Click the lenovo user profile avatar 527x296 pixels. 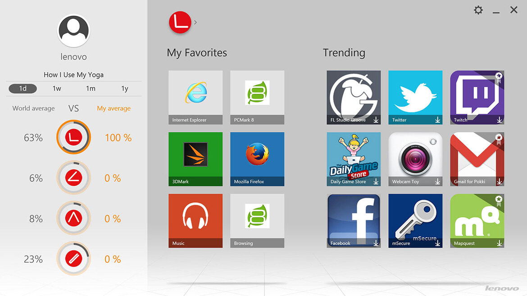(x=73, y=31)
